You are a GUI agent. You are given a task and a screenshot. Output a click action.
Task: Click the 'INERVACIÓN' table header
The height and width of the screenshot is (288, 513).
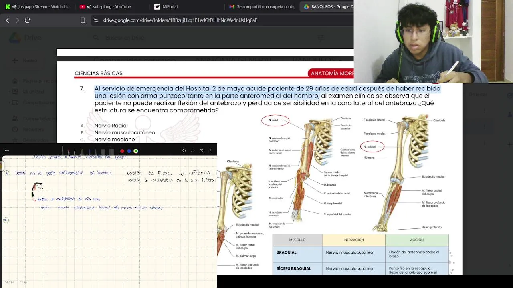(353, 240)
